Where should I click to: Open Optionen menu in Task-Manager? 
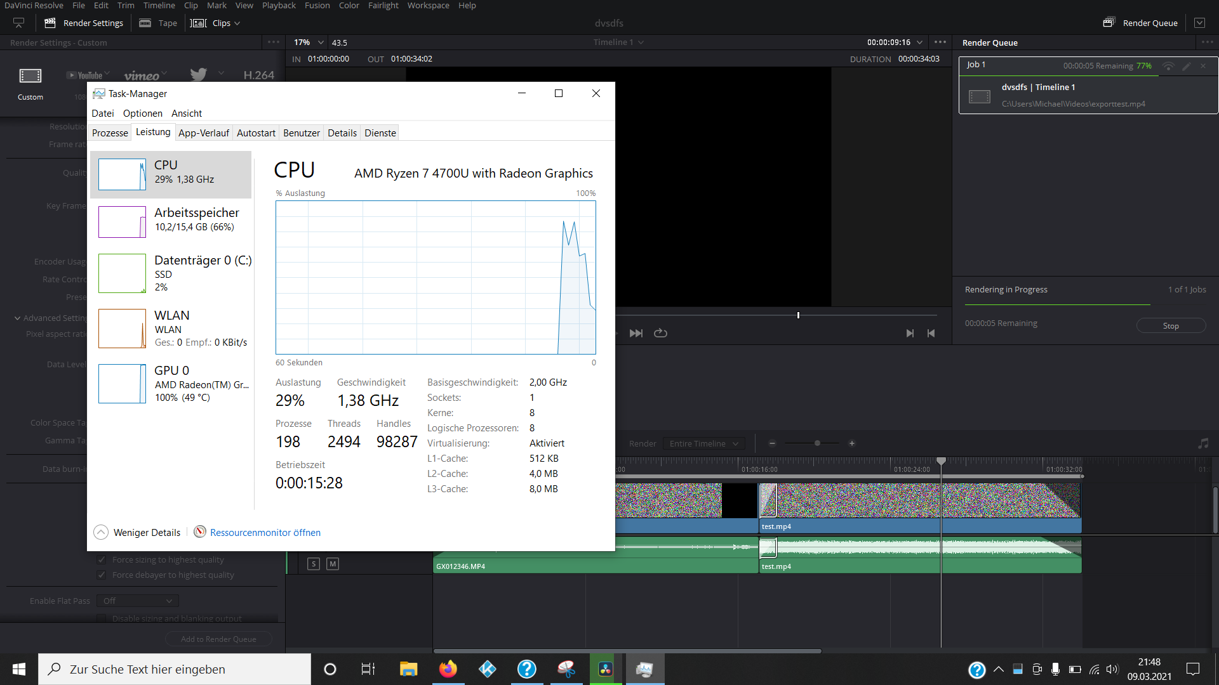143,113
